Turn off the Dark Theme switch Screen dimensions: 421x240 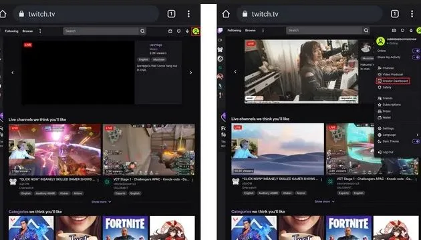pyautogui.click(x=416, y=141)
